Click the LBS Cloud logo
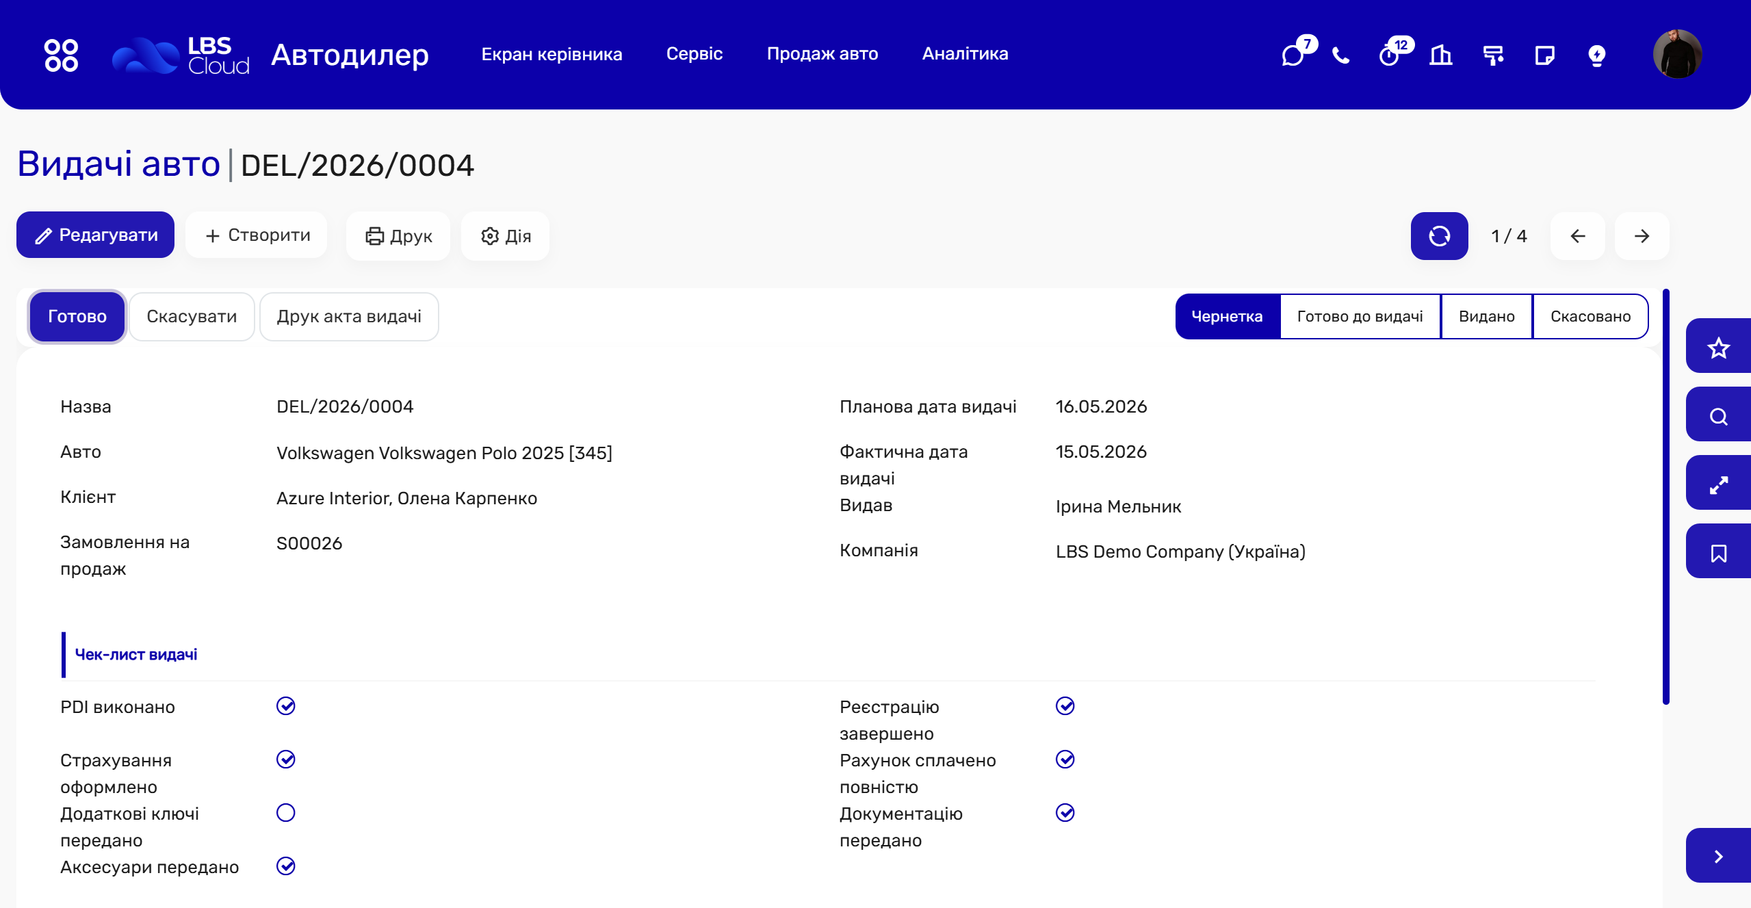 click(x=181, y=55)
